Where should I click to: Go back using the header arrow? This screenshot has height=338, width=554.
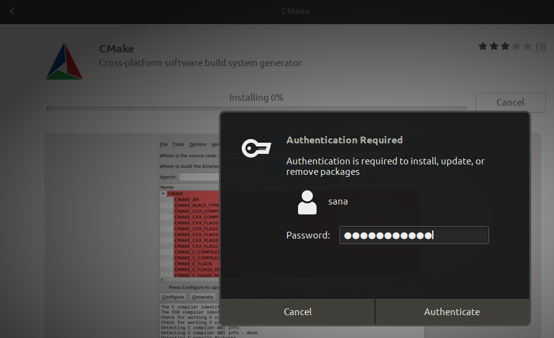tap(12, 11)
